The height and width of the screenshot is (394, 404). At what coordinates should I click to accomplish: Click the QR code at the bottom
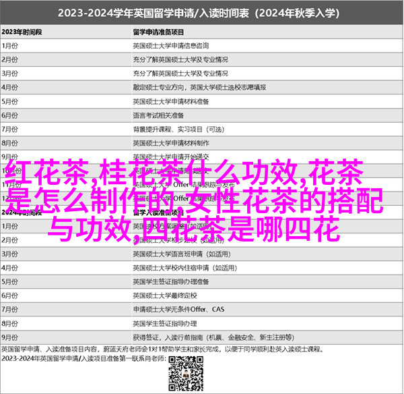(x=187, y=372)
